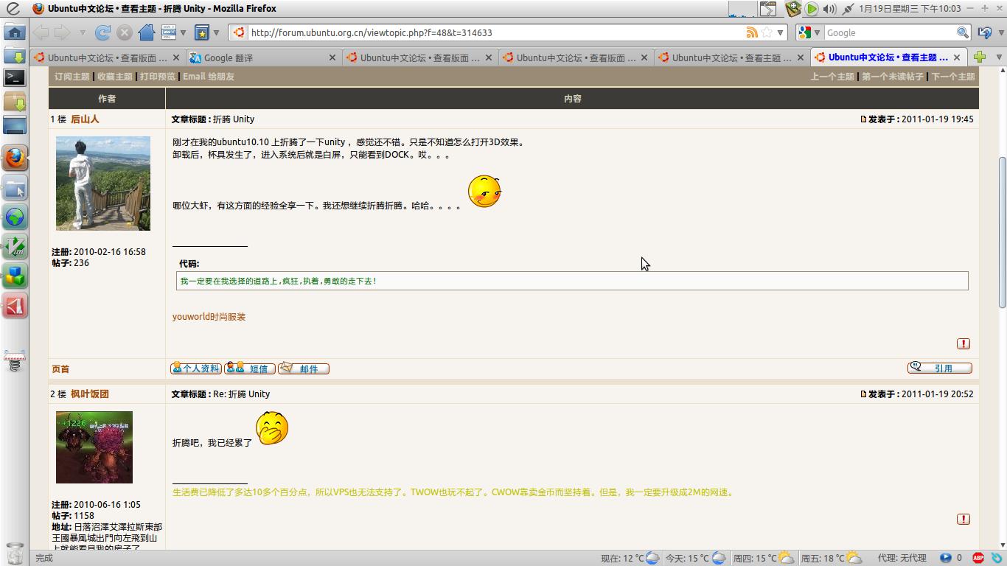The width and height of the screenshot is (1007, 566).
Task: Open the back/forward history dropdown arrow
Action: point(83,32)
